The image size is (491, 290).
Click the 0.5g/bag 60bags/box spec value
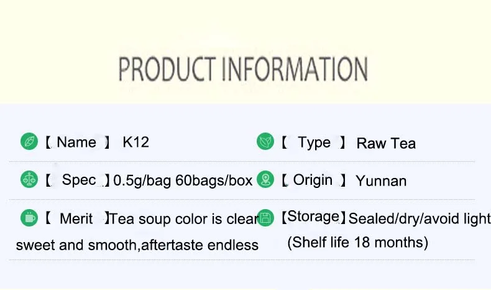[x=183, y=181]
